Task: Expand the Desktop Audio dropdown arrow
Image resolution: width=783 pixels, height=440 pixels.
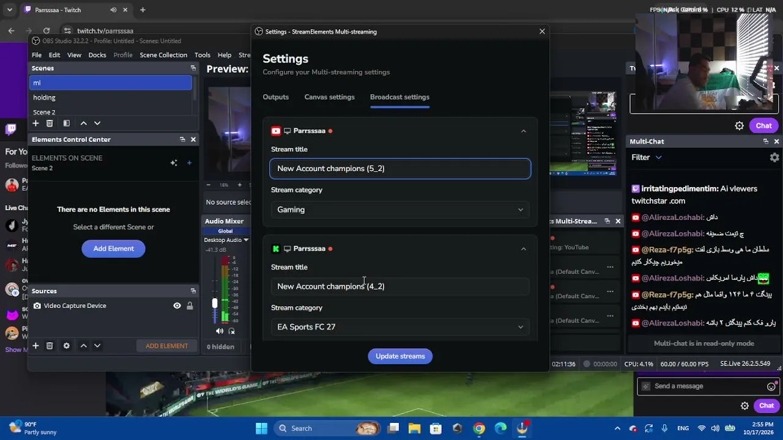Action: coord(246,240)
